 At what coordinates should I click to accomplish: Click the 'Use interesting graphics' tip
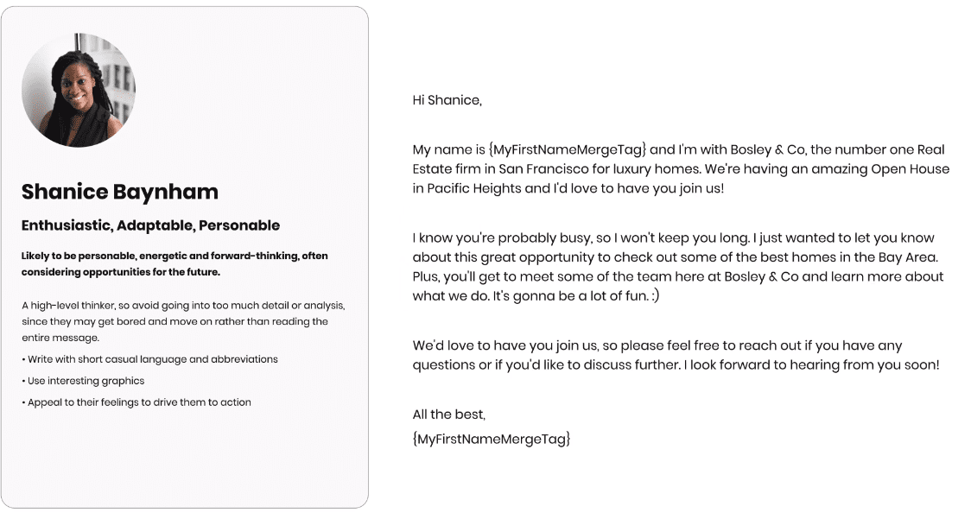tap(86, 381)
